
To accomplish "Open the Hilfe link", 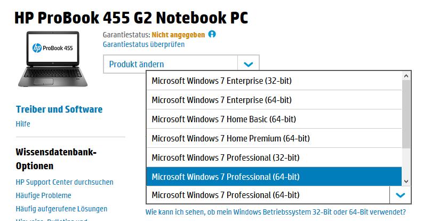I will 23,124.
